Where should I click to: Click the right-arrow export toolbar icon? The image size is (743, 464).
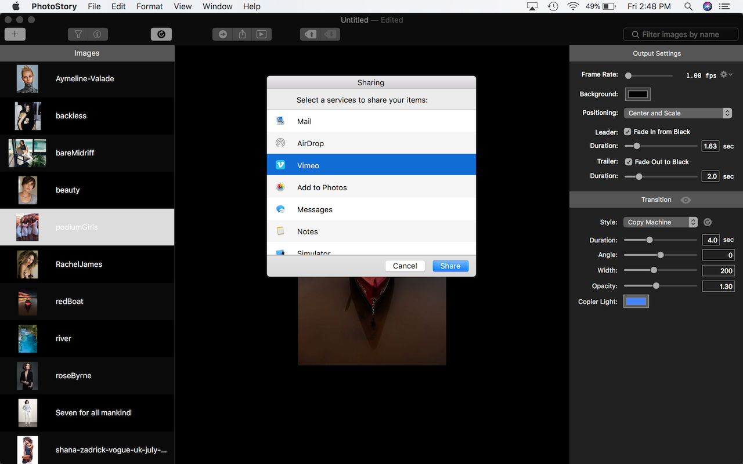(x=222, y=34)
